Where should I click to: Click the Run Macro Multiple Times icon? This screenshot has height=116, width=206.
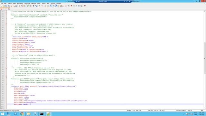(79, 6)
